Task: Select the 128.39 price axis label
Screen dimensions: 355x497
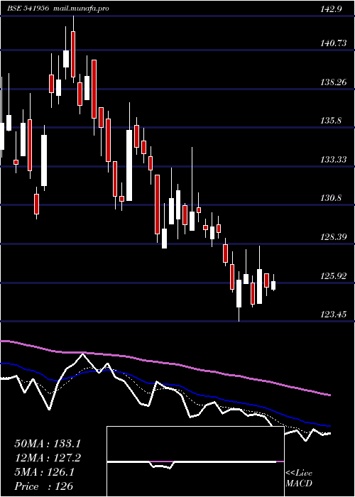Action: click(x=334, y=237)
